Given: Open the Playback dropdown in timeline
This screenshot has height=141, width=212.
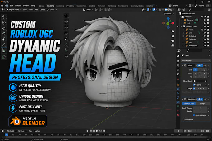Looking at the screenshot, I should coord(12,131).
